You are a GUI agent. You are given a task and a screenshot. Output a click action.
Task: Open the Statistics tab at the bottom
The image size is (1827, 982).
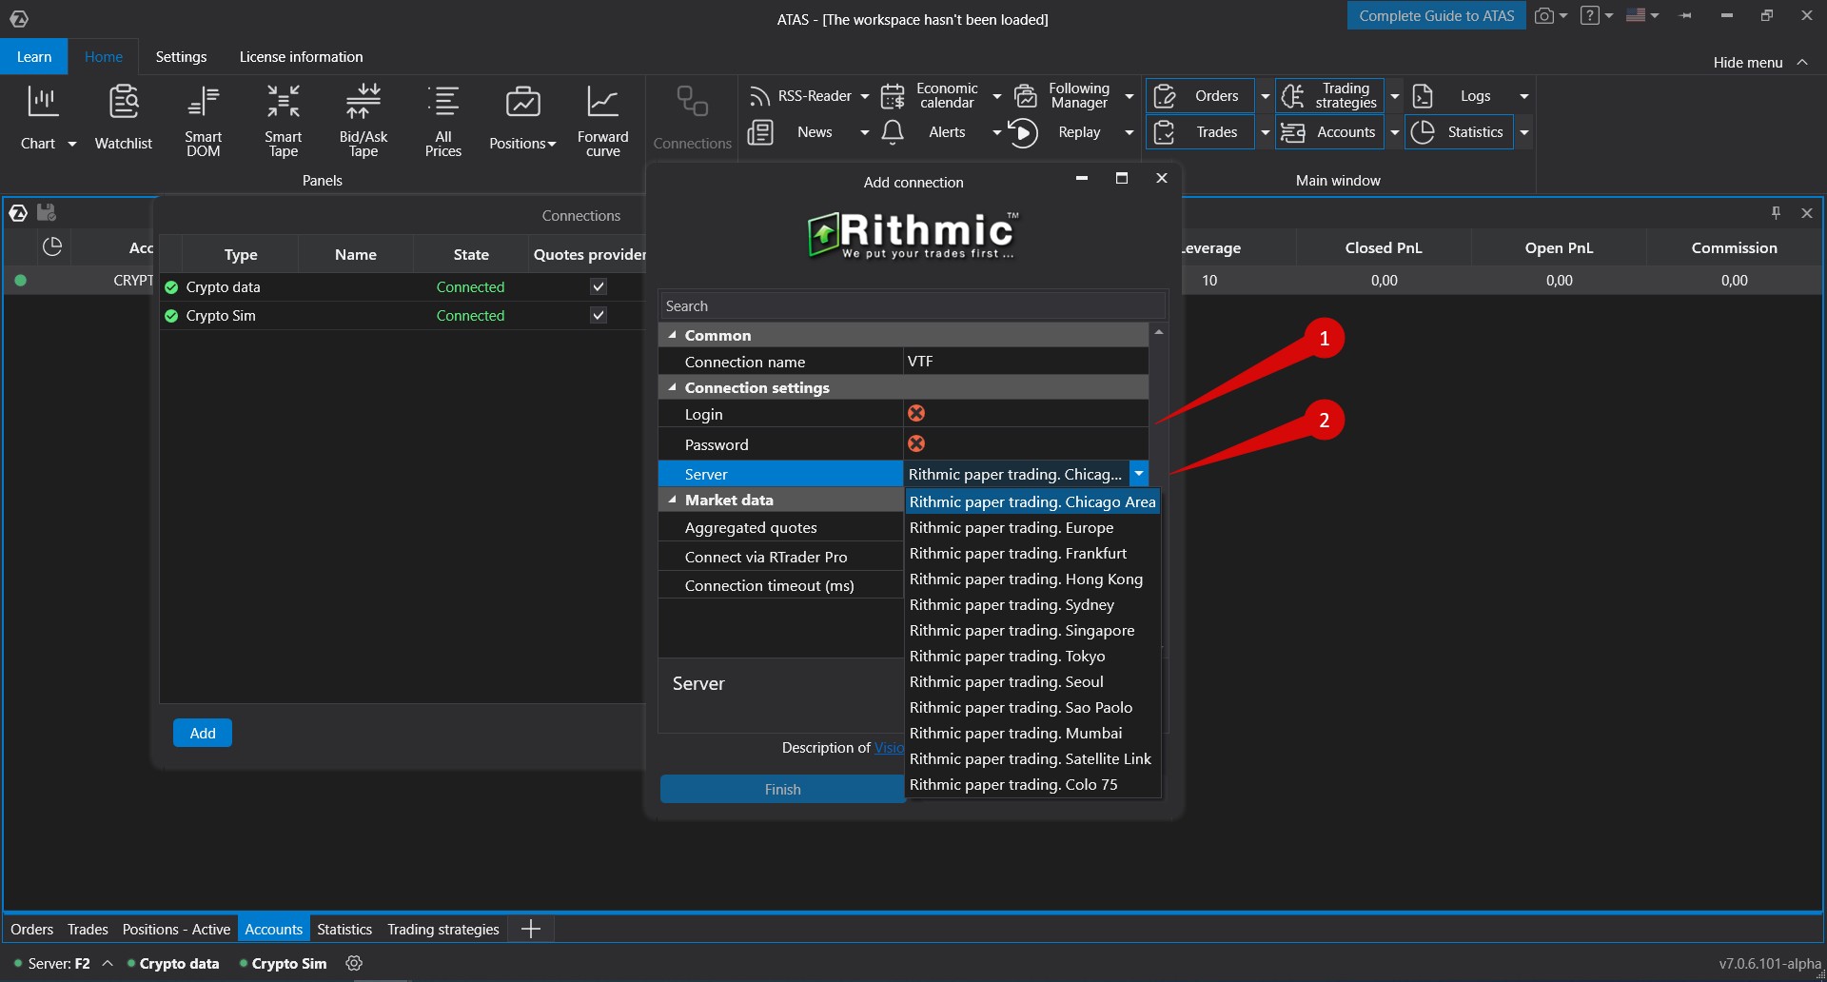344,929
